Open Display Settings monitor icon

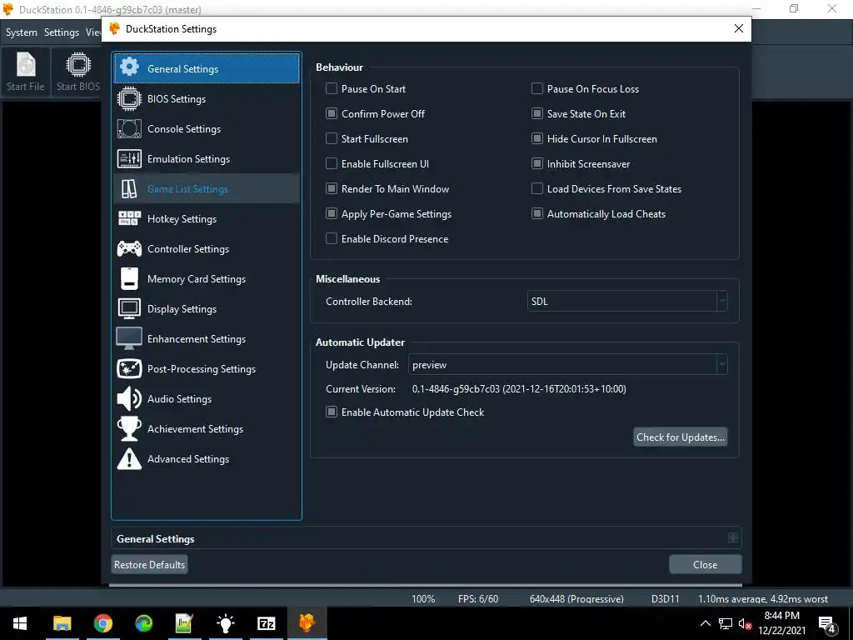click(129, 308)
